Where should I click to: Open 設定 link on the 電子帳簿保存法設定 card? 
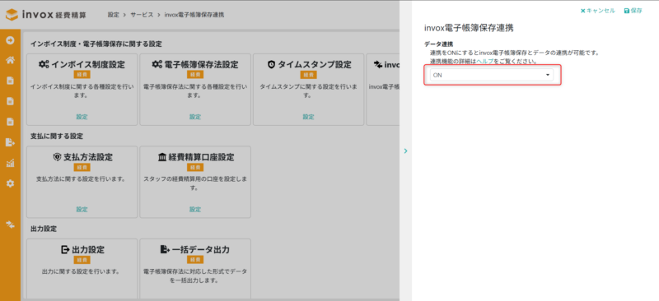click(195, 117)
